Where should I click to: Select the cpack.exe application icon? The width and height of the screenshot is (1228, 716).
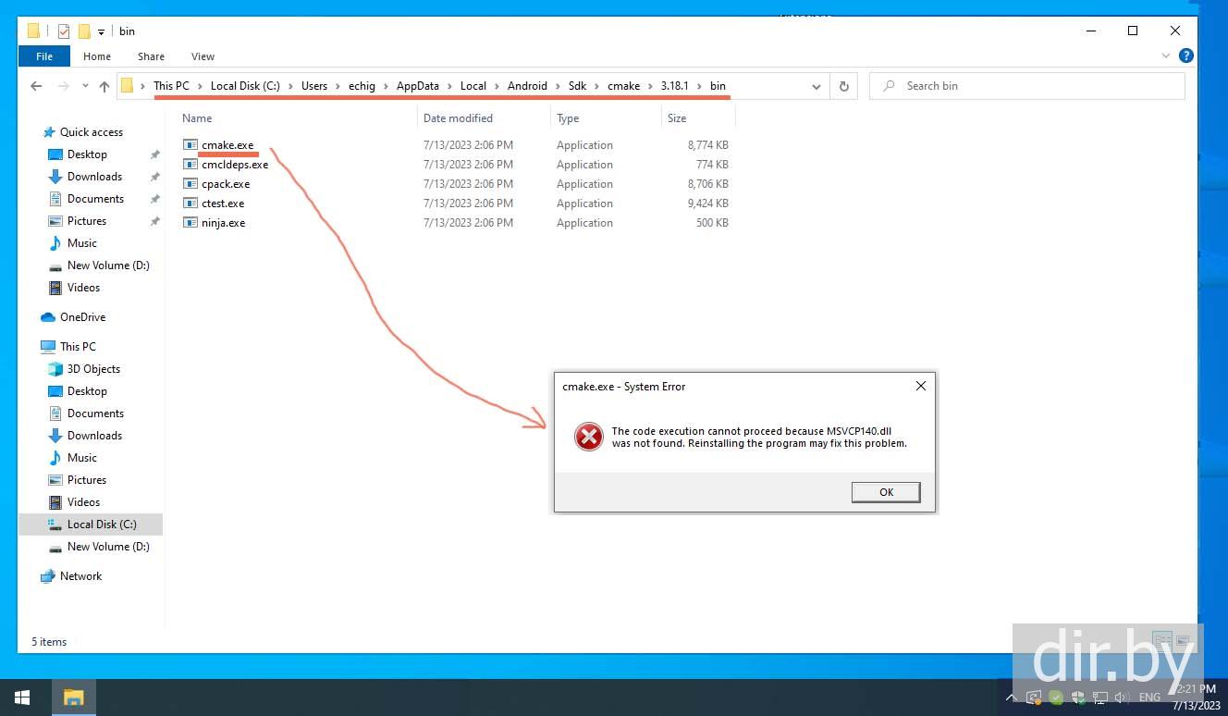190,184
